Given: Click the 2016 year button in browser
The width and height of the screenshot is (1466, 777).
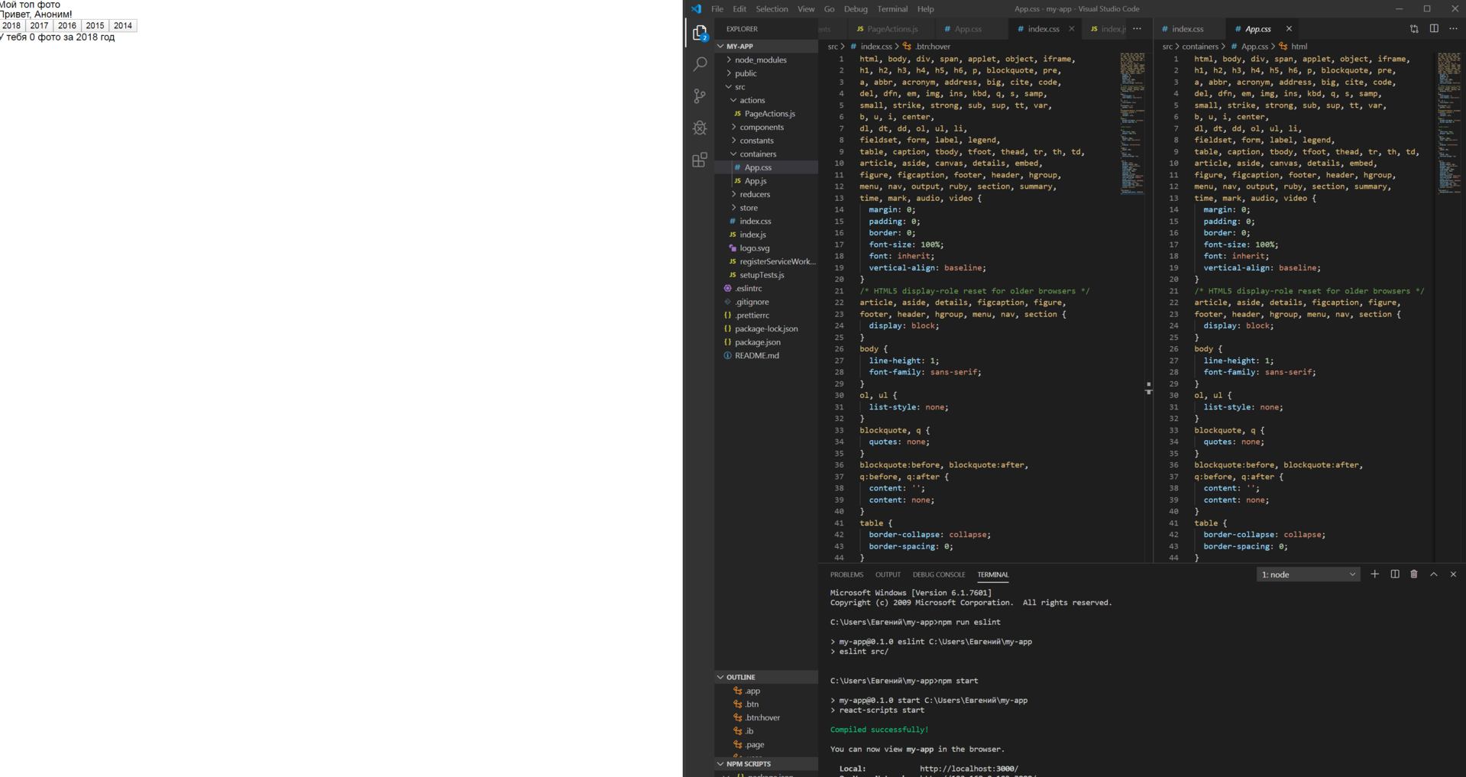Looking at the screenshot, I should tap(67, 26).
